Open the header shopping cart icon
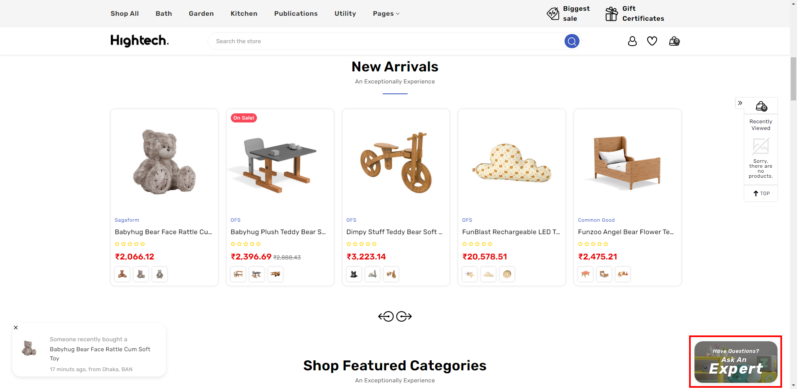This screenshot has width=797, height=389. [674, 41]
